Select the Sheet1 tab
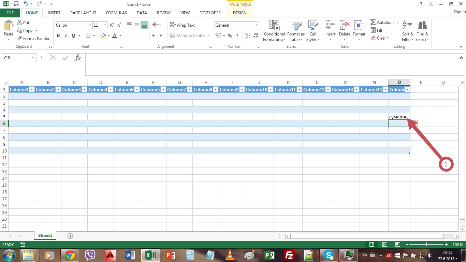Screen dimensions: 466x262 (x=45, y=236)
